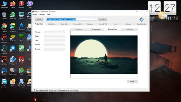This screenshot has height=102, width=181.
Task: Click the Version input field
Action: (x=54, y=32)
